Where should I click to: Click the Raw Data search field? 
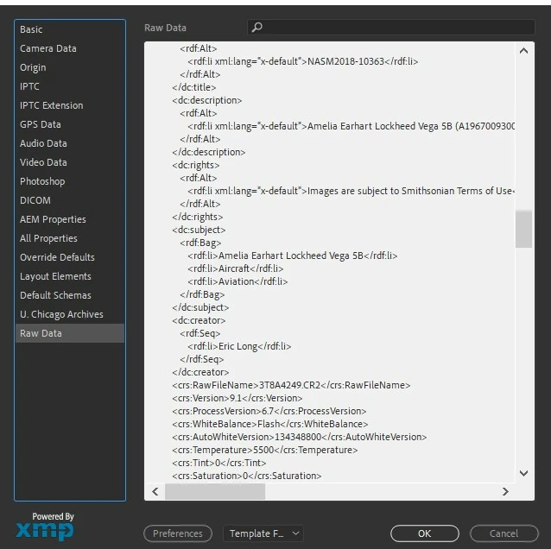tap(391, 28)
